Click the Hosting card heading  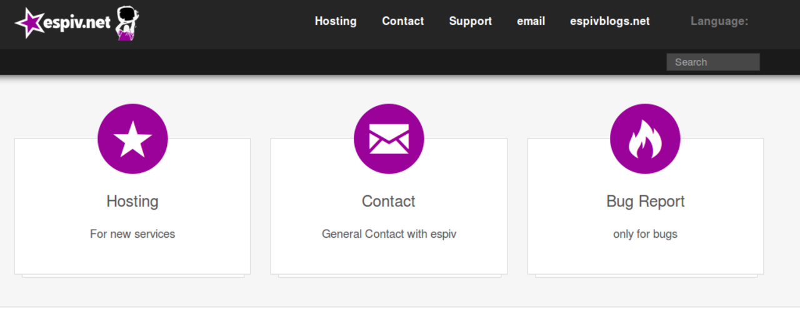click(x=132, y=202)
